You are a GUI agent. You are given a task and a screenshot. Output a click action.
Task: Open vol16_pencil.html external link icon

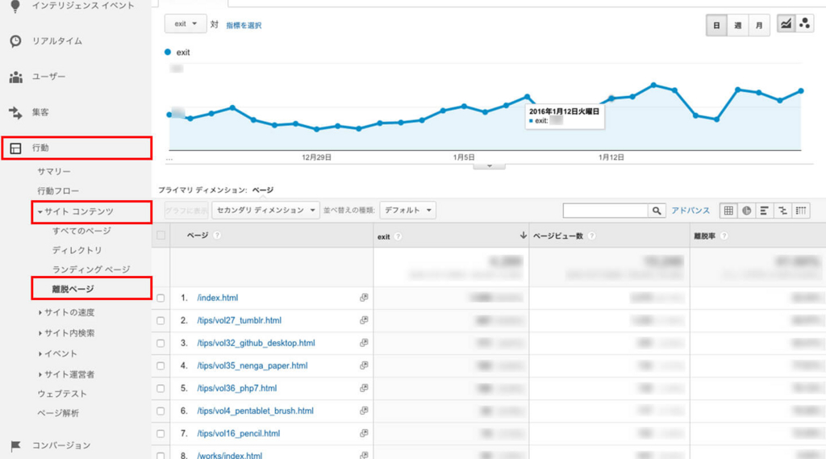coord(364,434)
